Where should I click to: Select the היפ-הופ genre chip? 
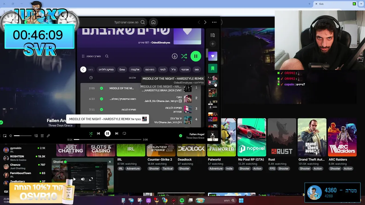point(150,69)
